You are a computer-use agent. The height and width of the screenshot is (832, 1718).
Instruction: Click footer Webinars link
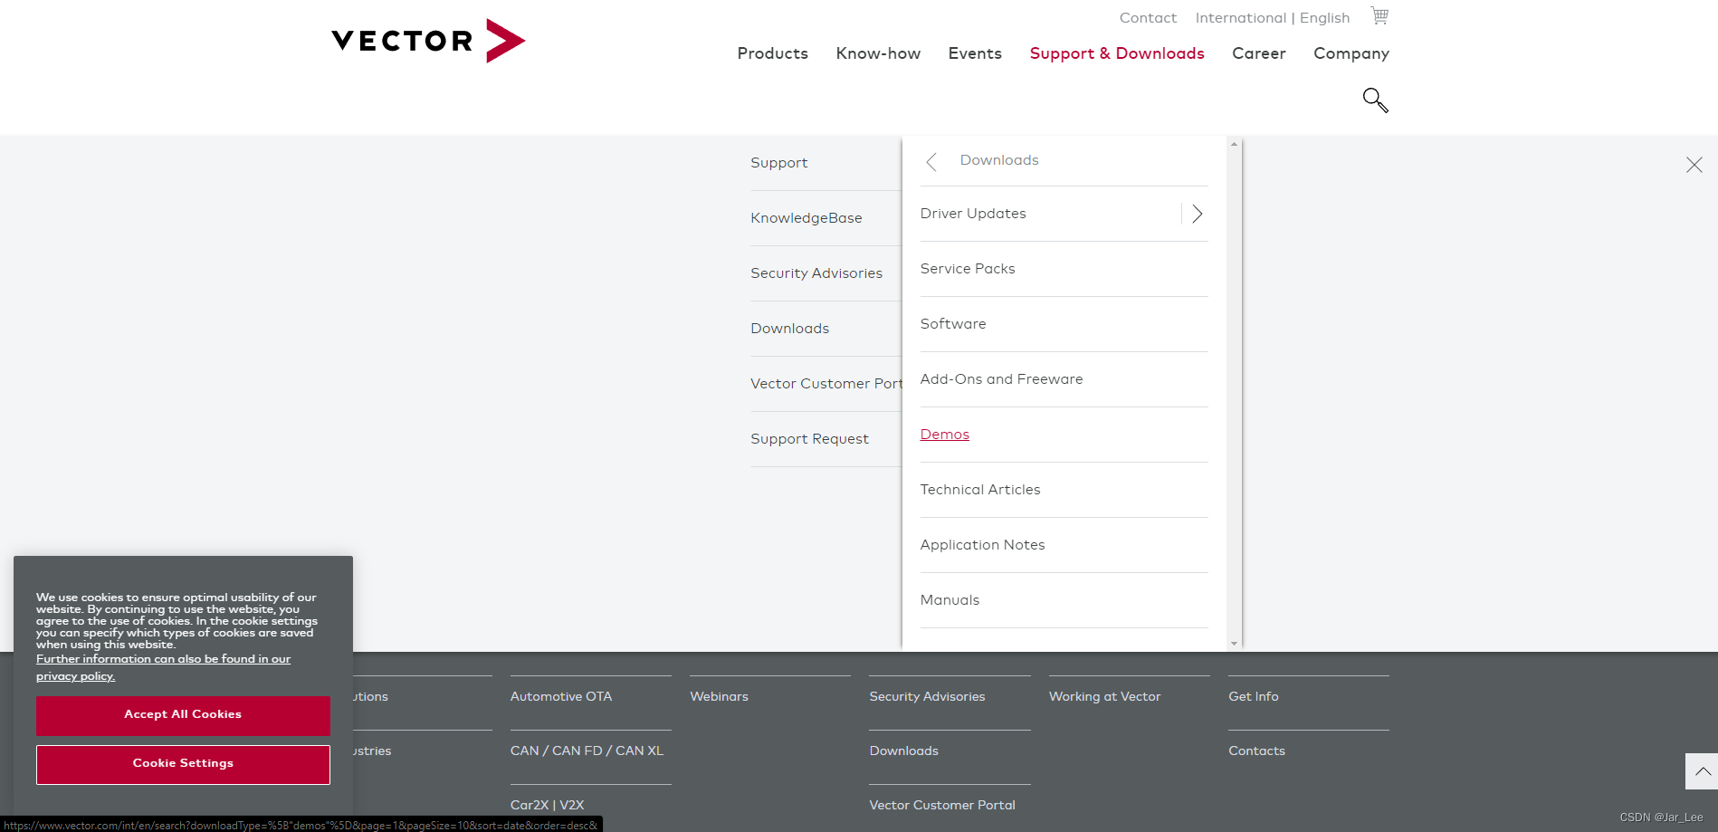tap(719, 697)
